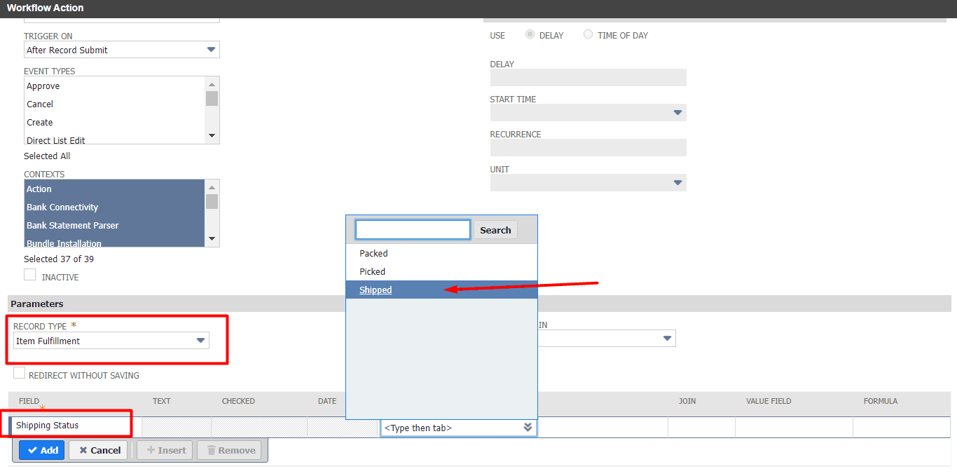Click the Recurrence input field
The height and width of the screenshot is (476, 957).
tap(588, 148)
